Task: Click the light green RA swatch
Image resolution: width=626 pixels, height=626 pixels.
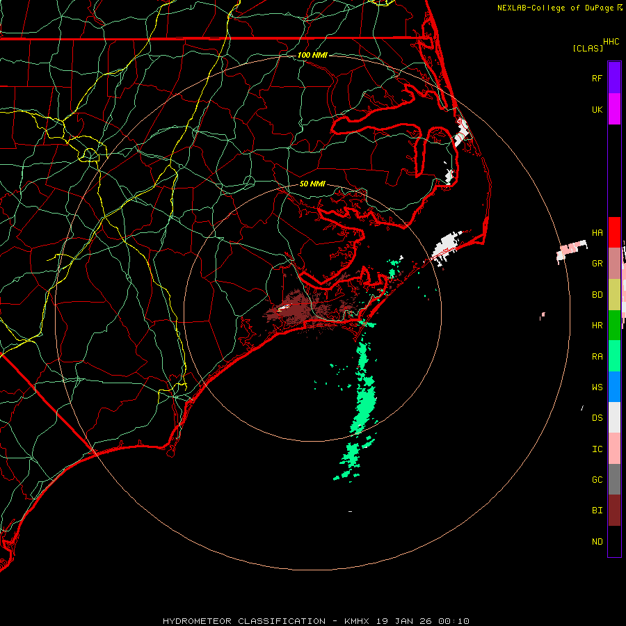Action: tap(614, 356)
